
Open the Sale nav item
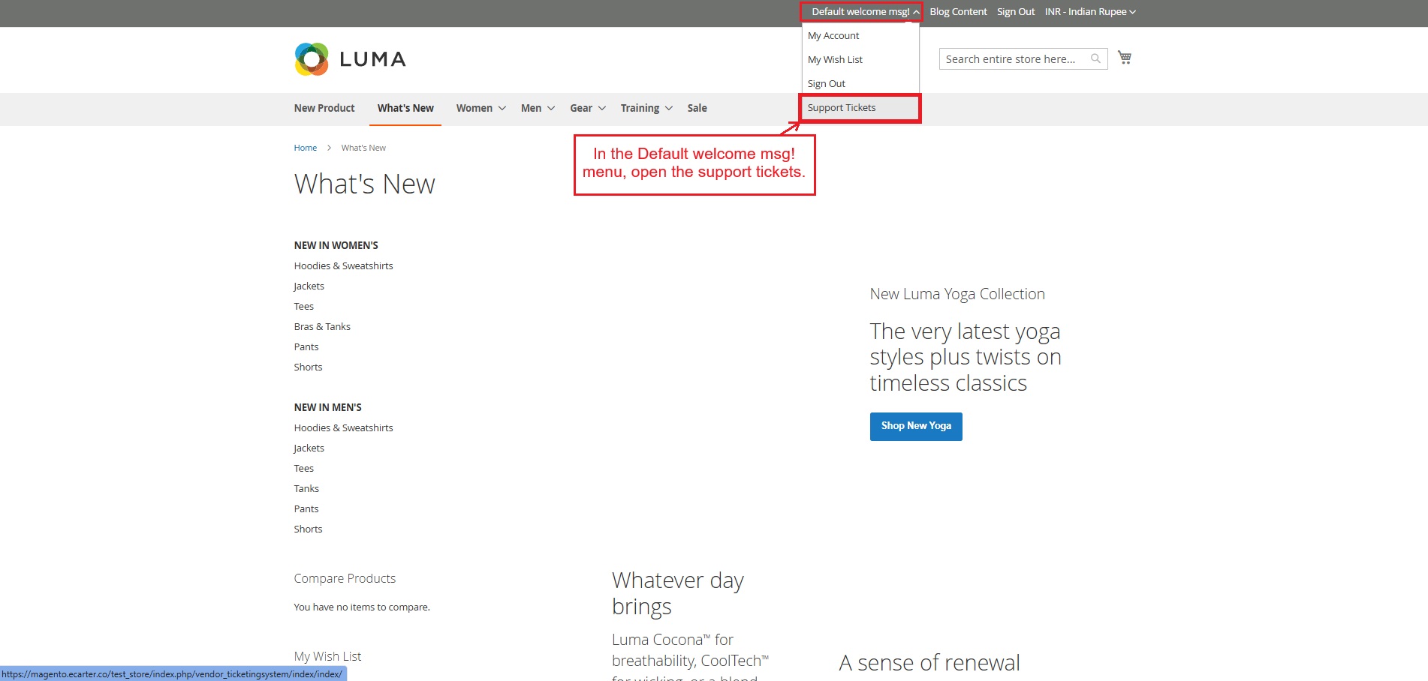coord(697,108)
